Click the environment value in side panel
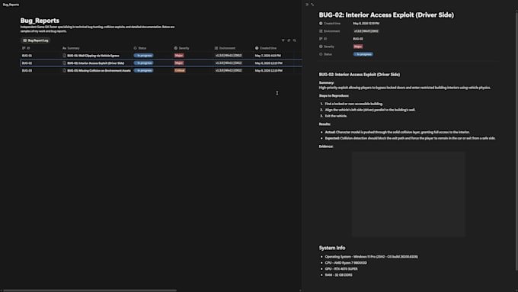The width and height of the screenshot is (518, 292). (x=366, y=31)
